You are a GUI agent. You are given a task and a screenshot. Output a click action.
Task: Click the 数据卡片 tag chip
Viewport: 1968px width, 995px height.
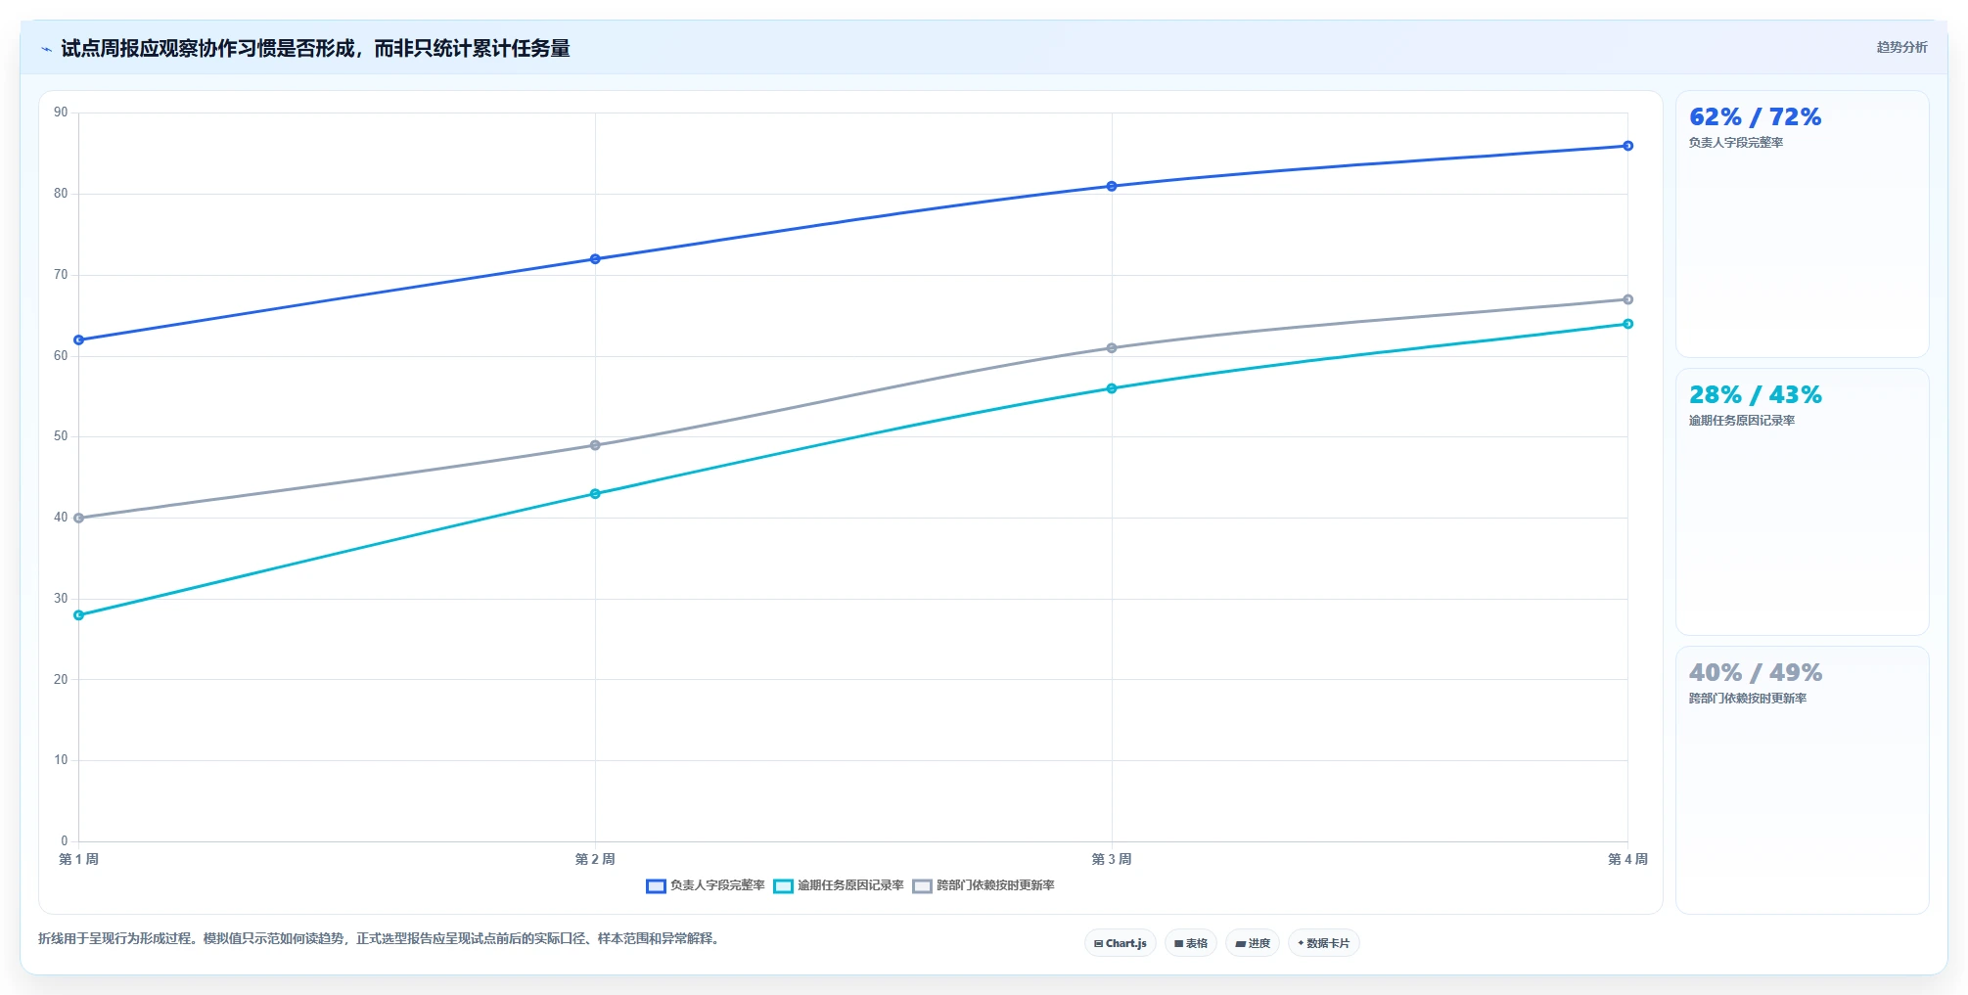click(x=1324, y=943)
